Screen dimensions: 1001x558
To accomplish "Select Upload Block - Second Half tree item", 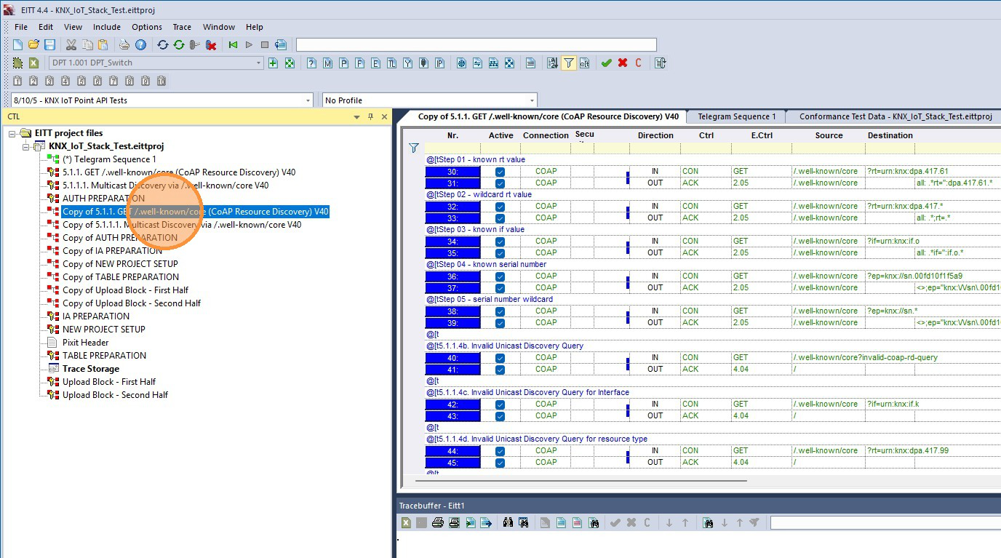I will point(115,395).
